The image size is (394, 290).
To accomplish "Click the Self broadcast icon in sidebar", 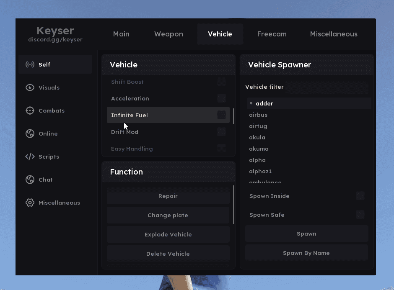I will (x=30, y=64).
